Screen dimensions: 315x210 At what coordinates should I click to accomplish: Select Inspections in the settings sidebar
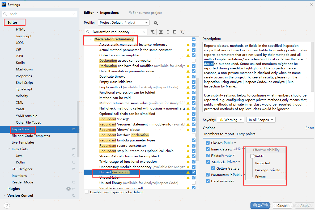pos(23,129)
